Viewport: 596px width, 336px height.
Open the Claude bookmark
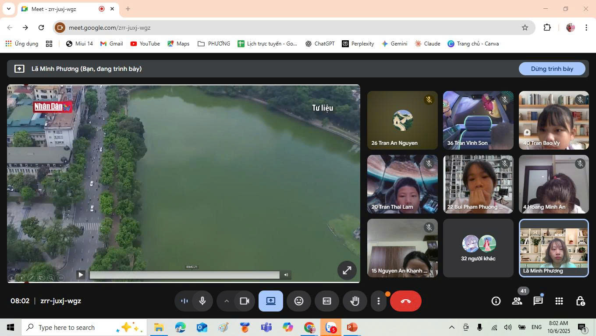click(x=427, y=44)
